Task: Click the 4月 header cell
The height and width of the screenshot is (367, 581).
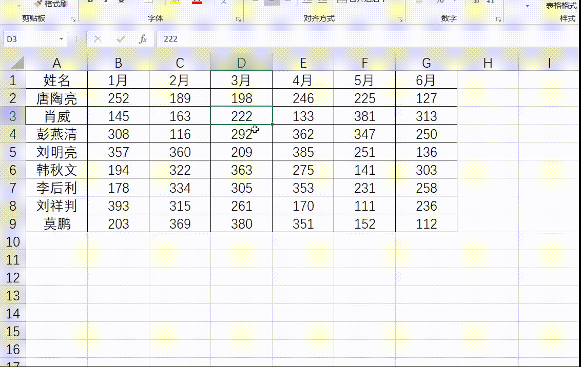Action: [x=303, y=80]
